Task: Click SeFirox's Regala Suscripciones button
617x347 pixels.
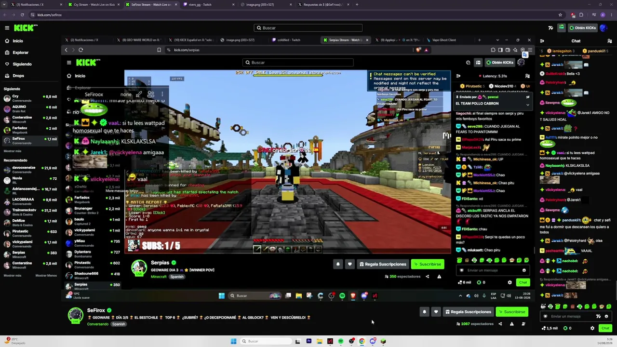Action: click(468, 312)
